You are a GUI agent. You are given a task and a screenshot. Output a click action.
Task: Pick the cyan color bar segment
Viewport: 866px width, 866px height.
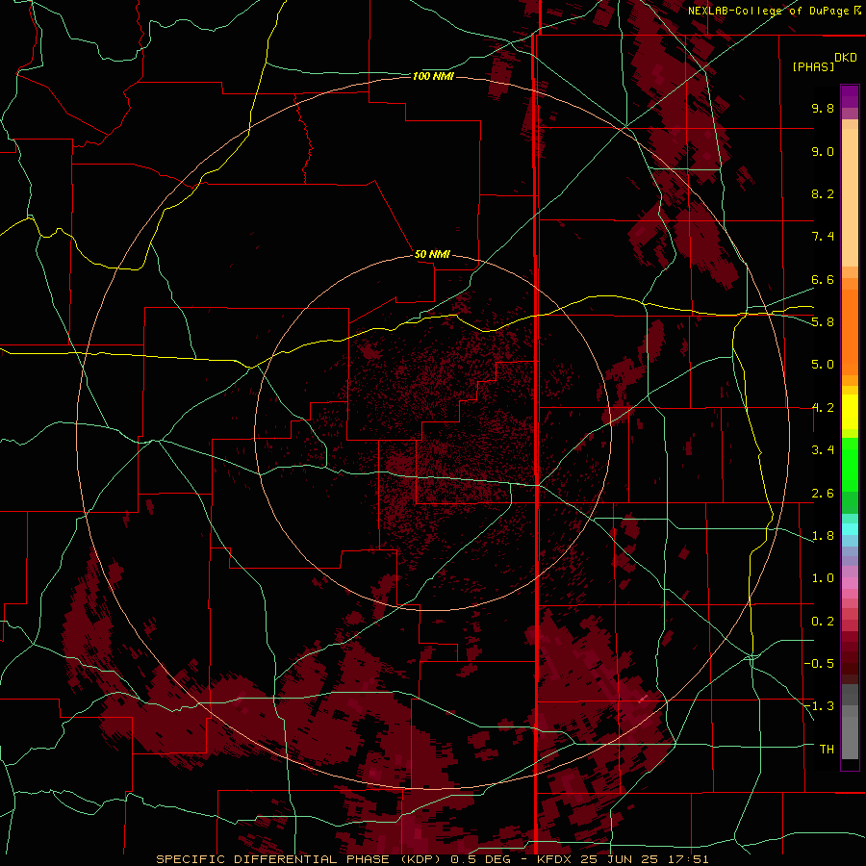click(x=850, y=528)
